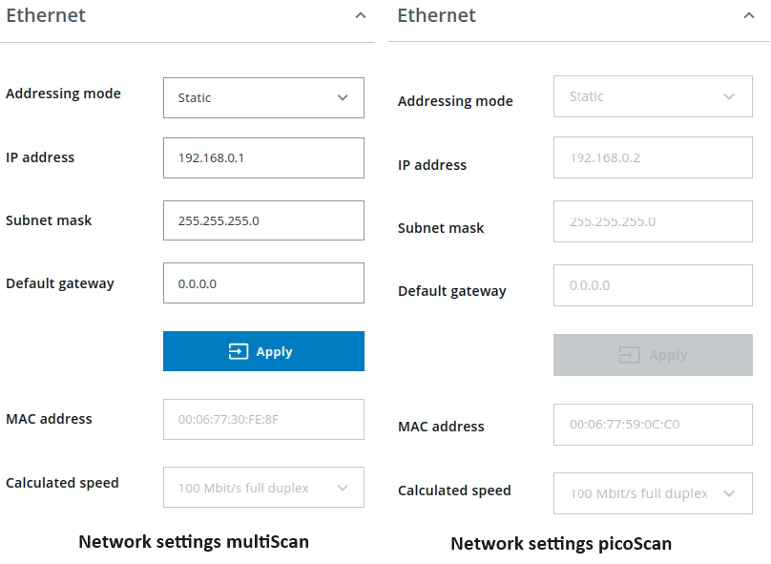Click MAC address field 00:06:77:59:0C:C0
This screenshot has width=771, height=564.
(x=653, y=425)
